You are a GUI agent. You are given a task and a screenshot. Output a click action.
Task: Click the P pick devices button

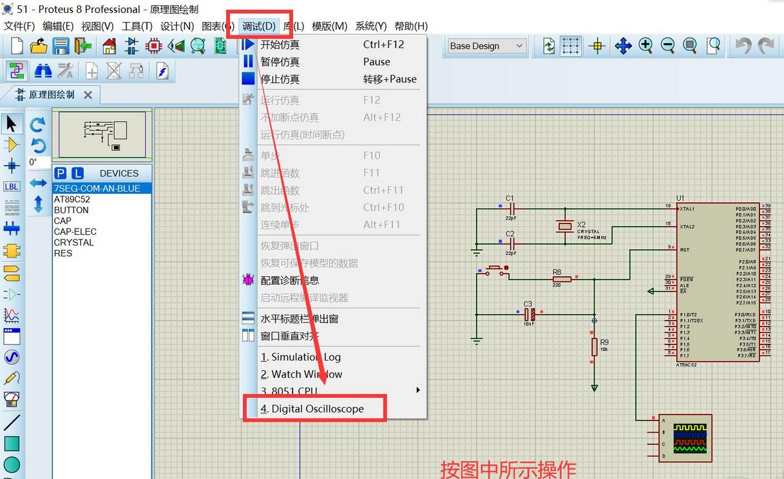(61, 173)
